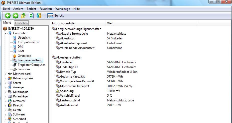The height and width of the screenshot is (123, 232).
Task: Click the Software disc icon
Action: tap(10, 114)
